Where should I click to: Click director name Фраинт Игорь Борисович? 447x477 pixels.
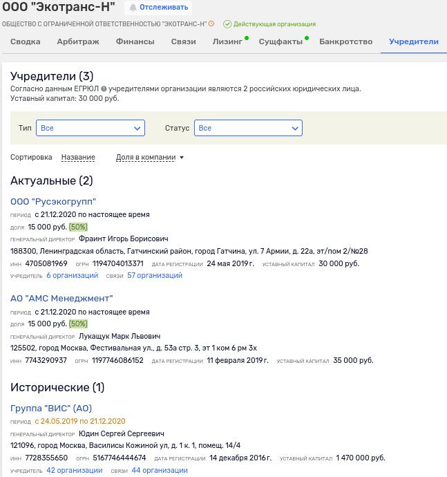click(124, 238)
